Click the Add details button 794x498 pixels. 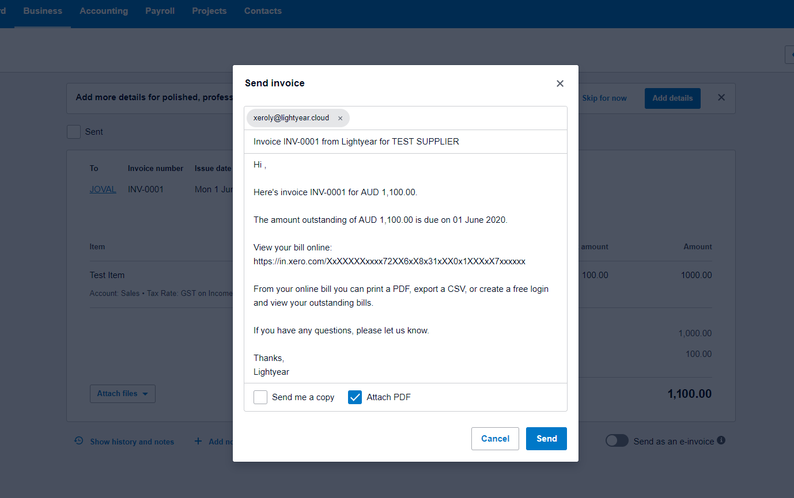coord(672,98)
